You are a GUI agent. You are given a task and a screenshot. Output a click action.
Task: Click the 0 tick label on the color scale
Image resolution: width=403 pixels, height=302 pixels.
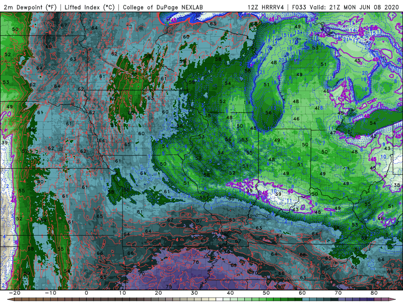86,293
